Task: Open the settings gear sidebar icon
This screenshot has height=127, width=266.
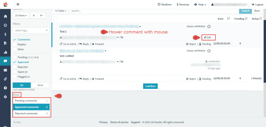Action: [5, 97]
